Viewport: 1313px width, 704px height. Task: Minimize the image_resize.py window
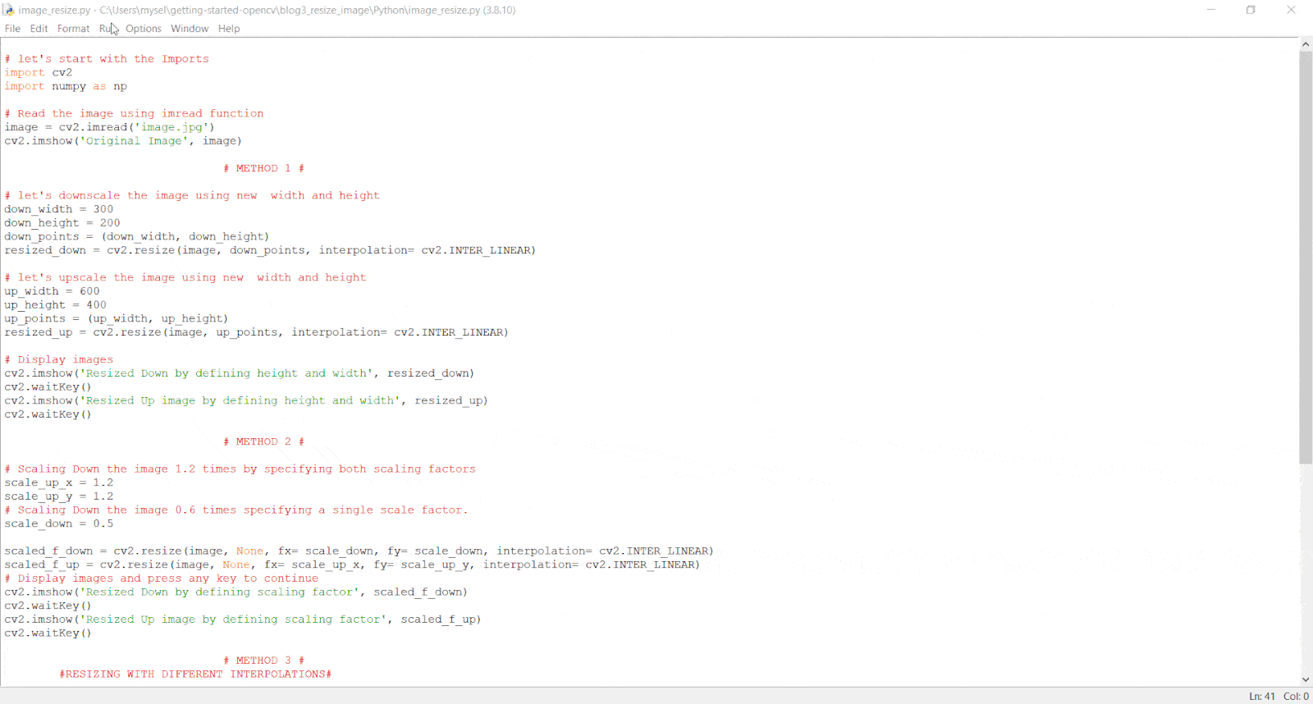click(x=1211, y=10)
